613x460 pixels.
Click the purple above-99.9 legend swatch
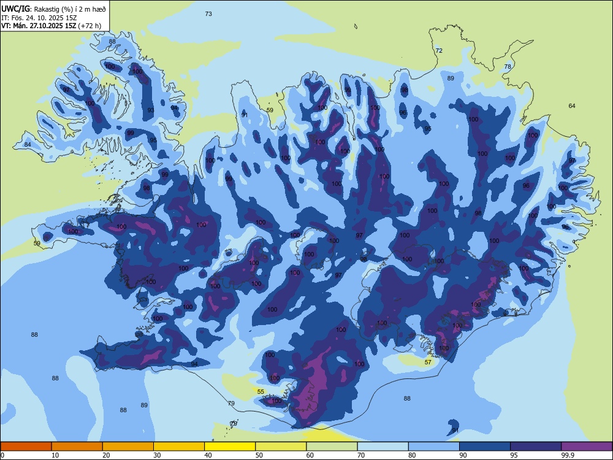click(587, 447)
